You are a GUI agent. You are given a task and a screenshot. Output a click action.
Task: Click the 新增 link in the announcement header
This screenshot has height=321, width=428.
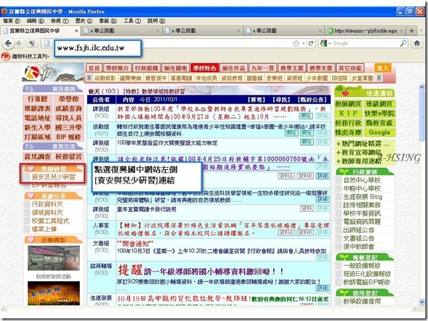point(257,99)
